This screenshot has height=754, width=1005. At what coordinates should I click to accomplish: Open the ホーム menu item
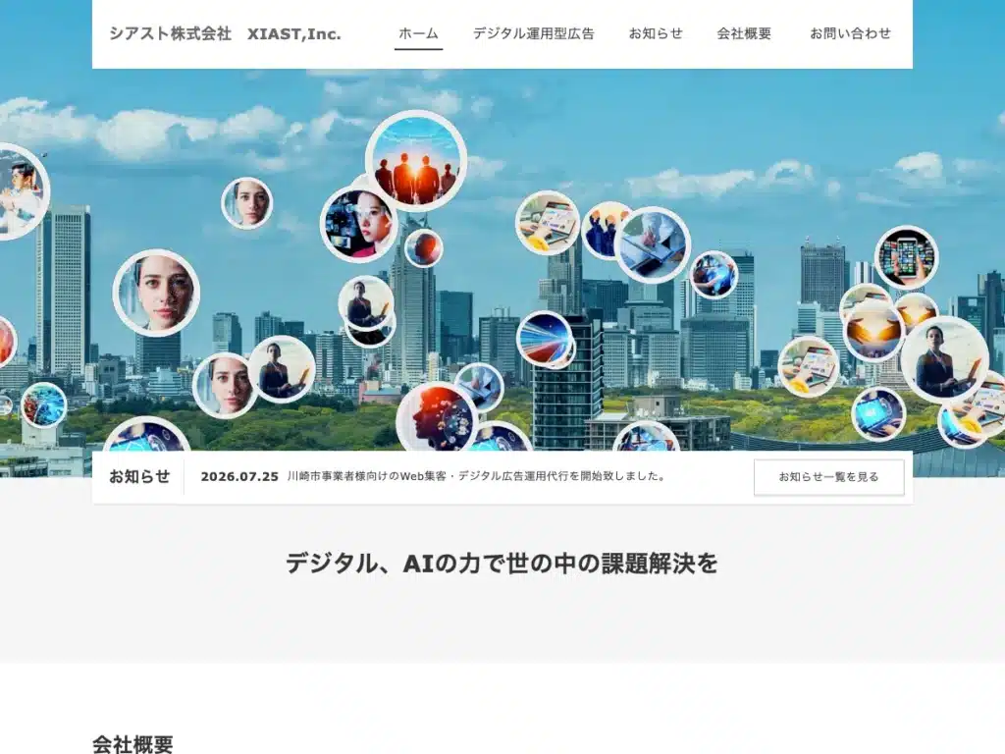[418, 33]
